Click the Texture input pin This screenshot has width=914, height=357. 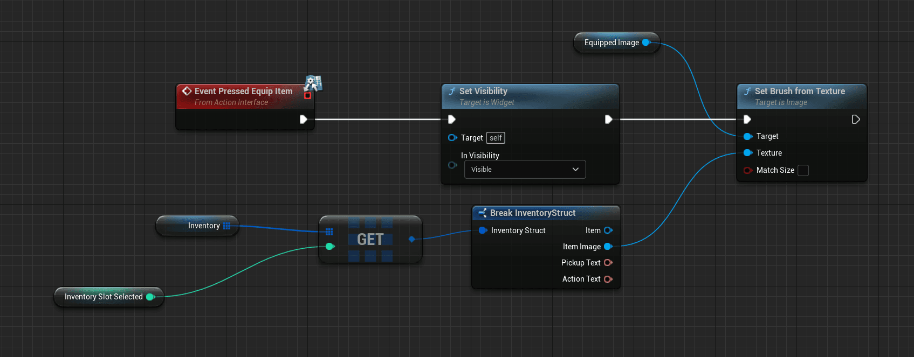[748, 153]
